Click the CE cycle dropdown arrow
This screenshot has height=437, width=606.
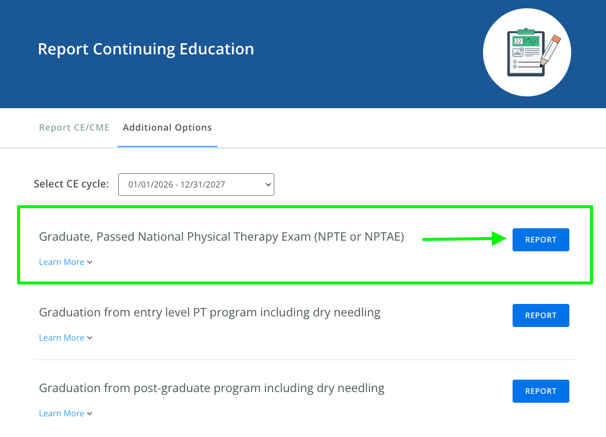[x=268, y=184]
